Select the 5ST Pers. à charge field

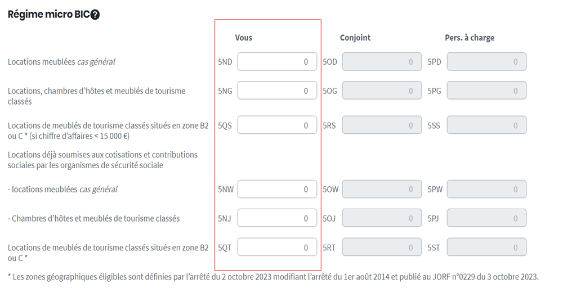(486, 247)
